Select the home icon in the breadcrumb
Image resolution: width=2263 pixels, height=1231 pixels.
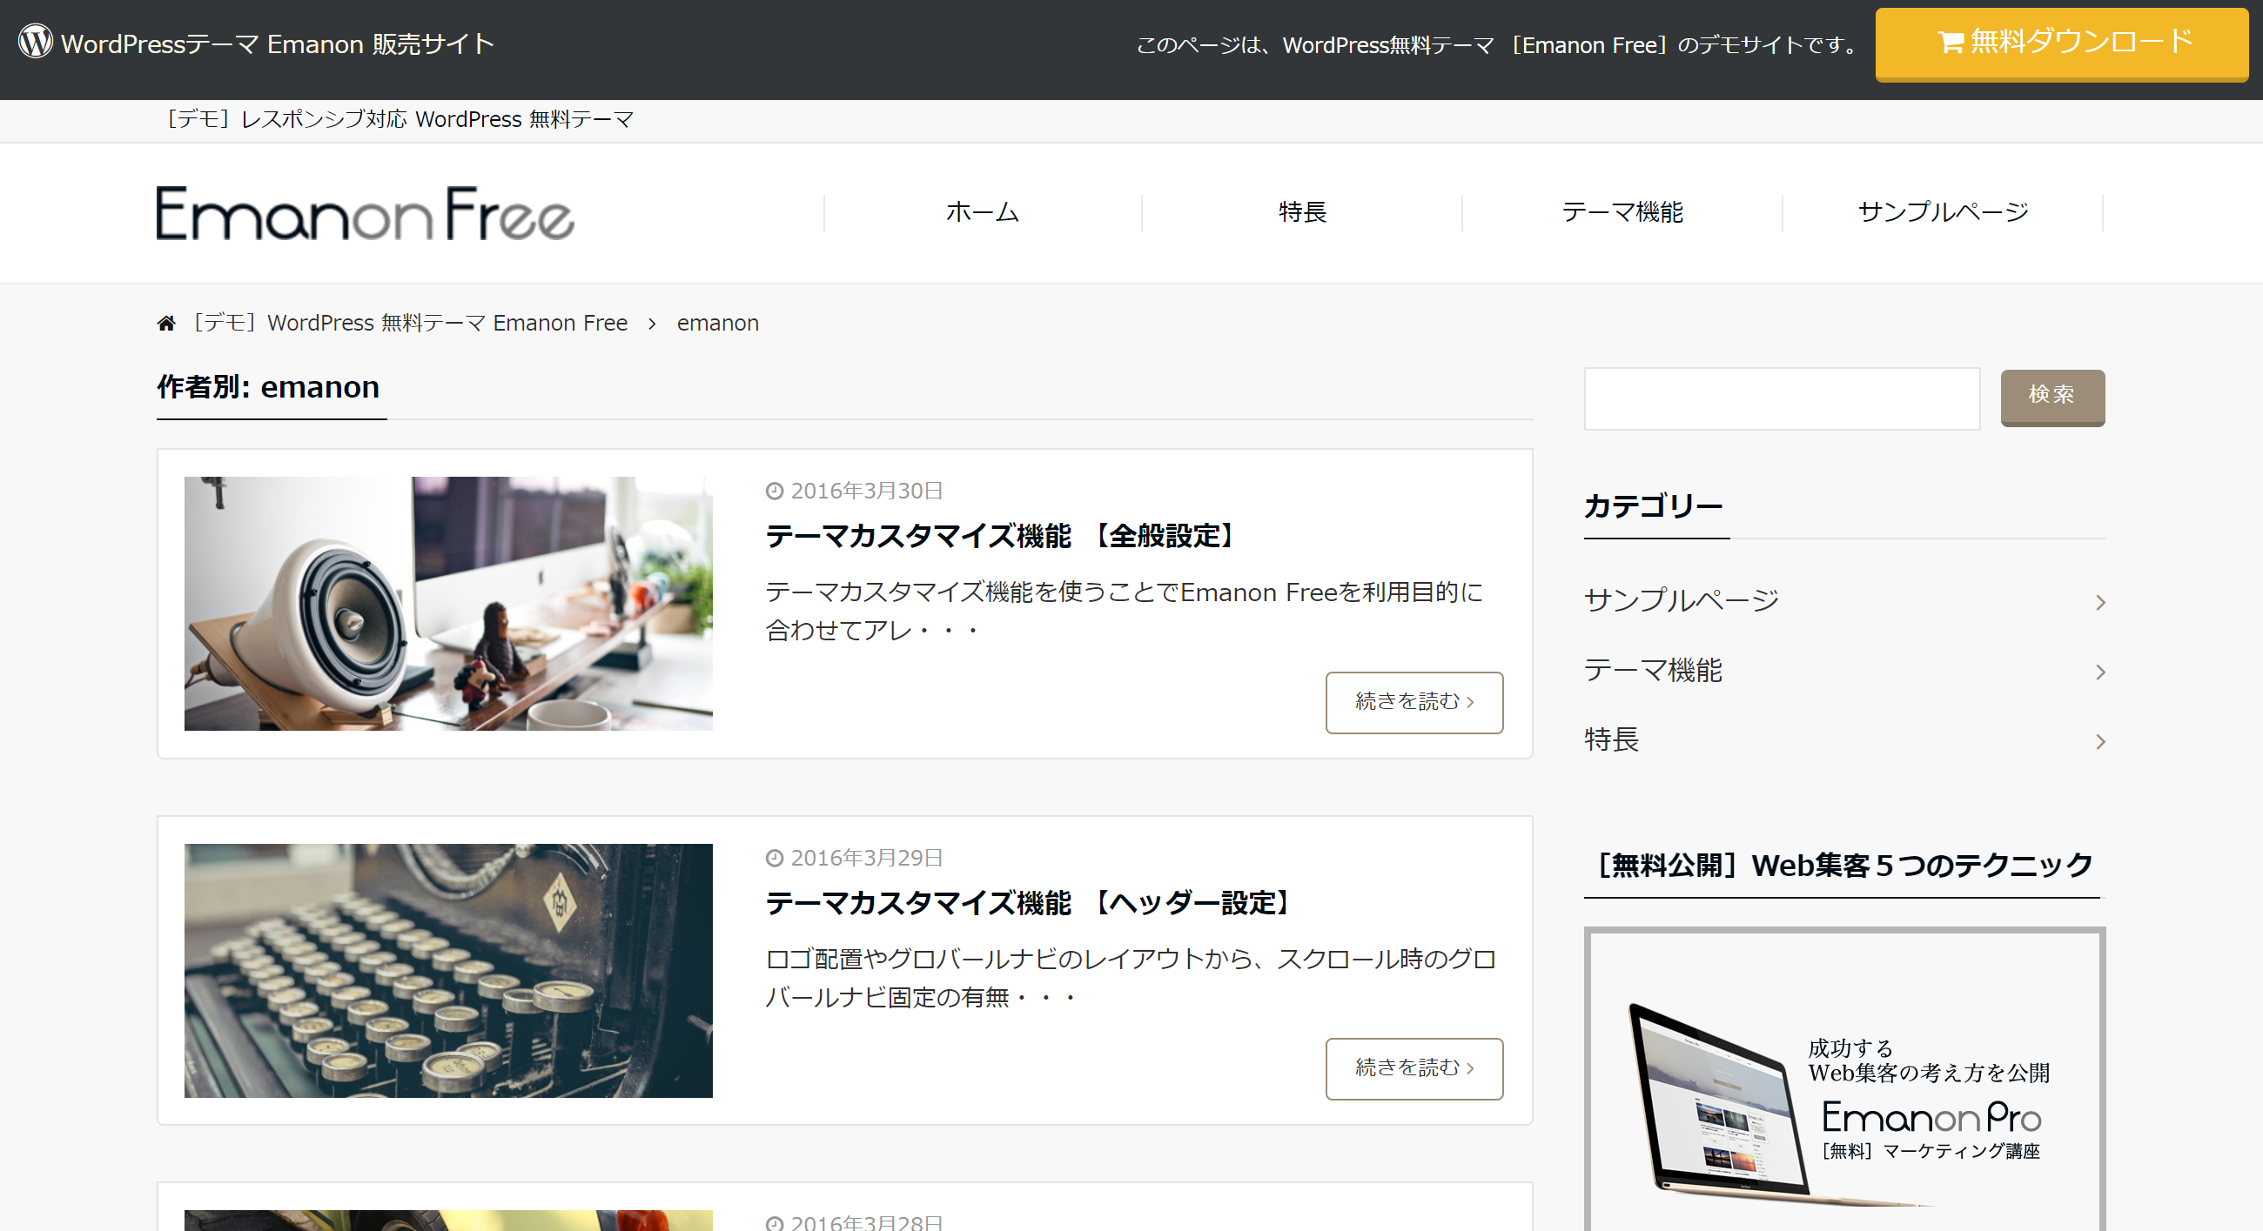point(167,321)
